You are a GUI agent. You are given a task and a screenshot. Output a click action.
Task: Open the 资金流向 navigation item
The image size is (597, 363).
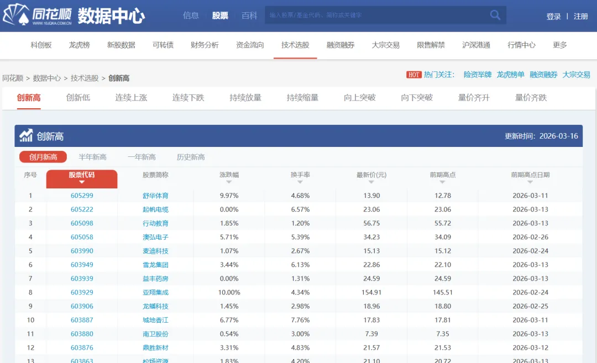coord(250,45)
